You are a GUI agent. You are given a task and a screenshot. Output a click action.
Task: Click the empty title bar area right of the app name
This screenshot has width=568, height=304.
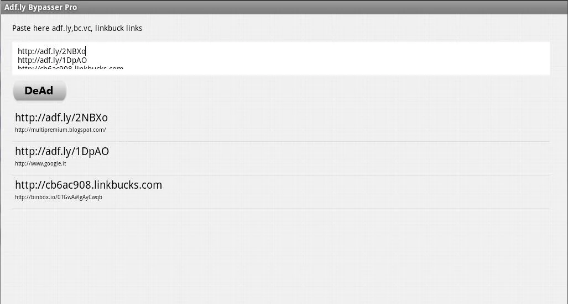332,7
